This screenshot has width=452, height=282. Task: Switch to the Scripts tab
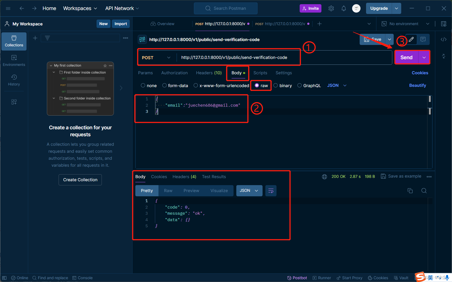260,73
